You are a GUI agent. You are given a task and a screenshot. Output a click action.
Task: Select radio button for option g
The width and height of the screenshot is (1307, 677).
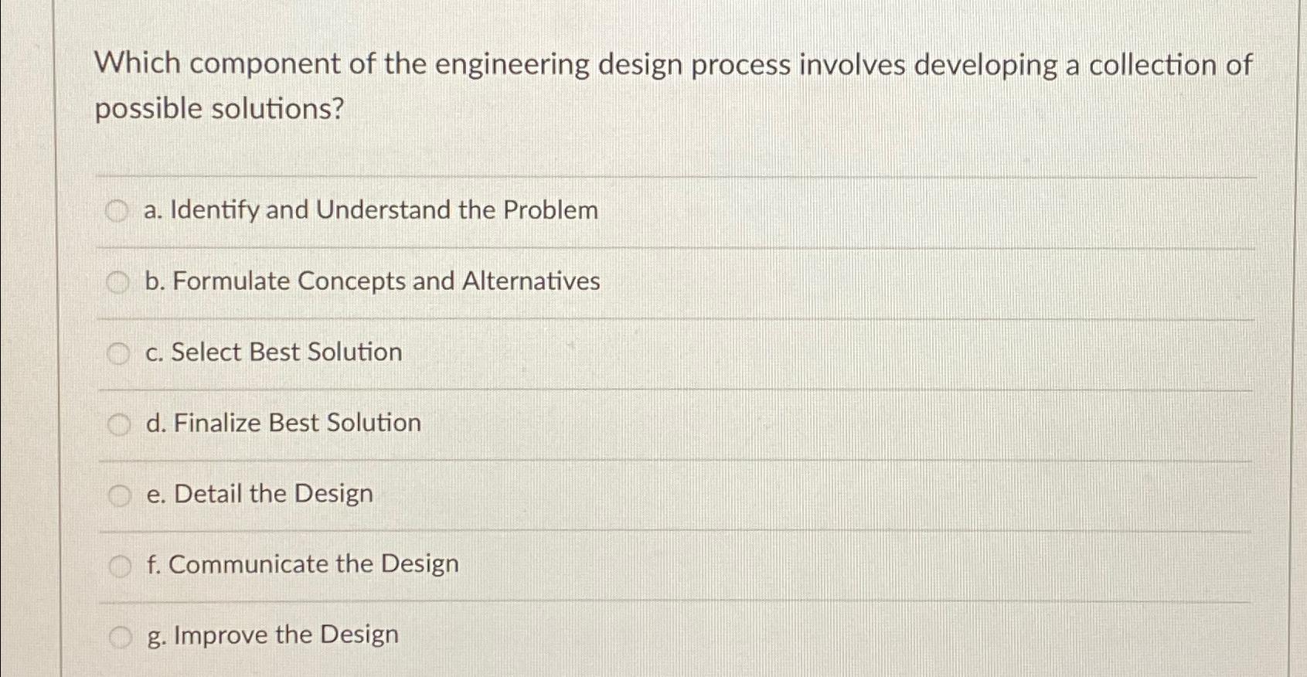119,636
